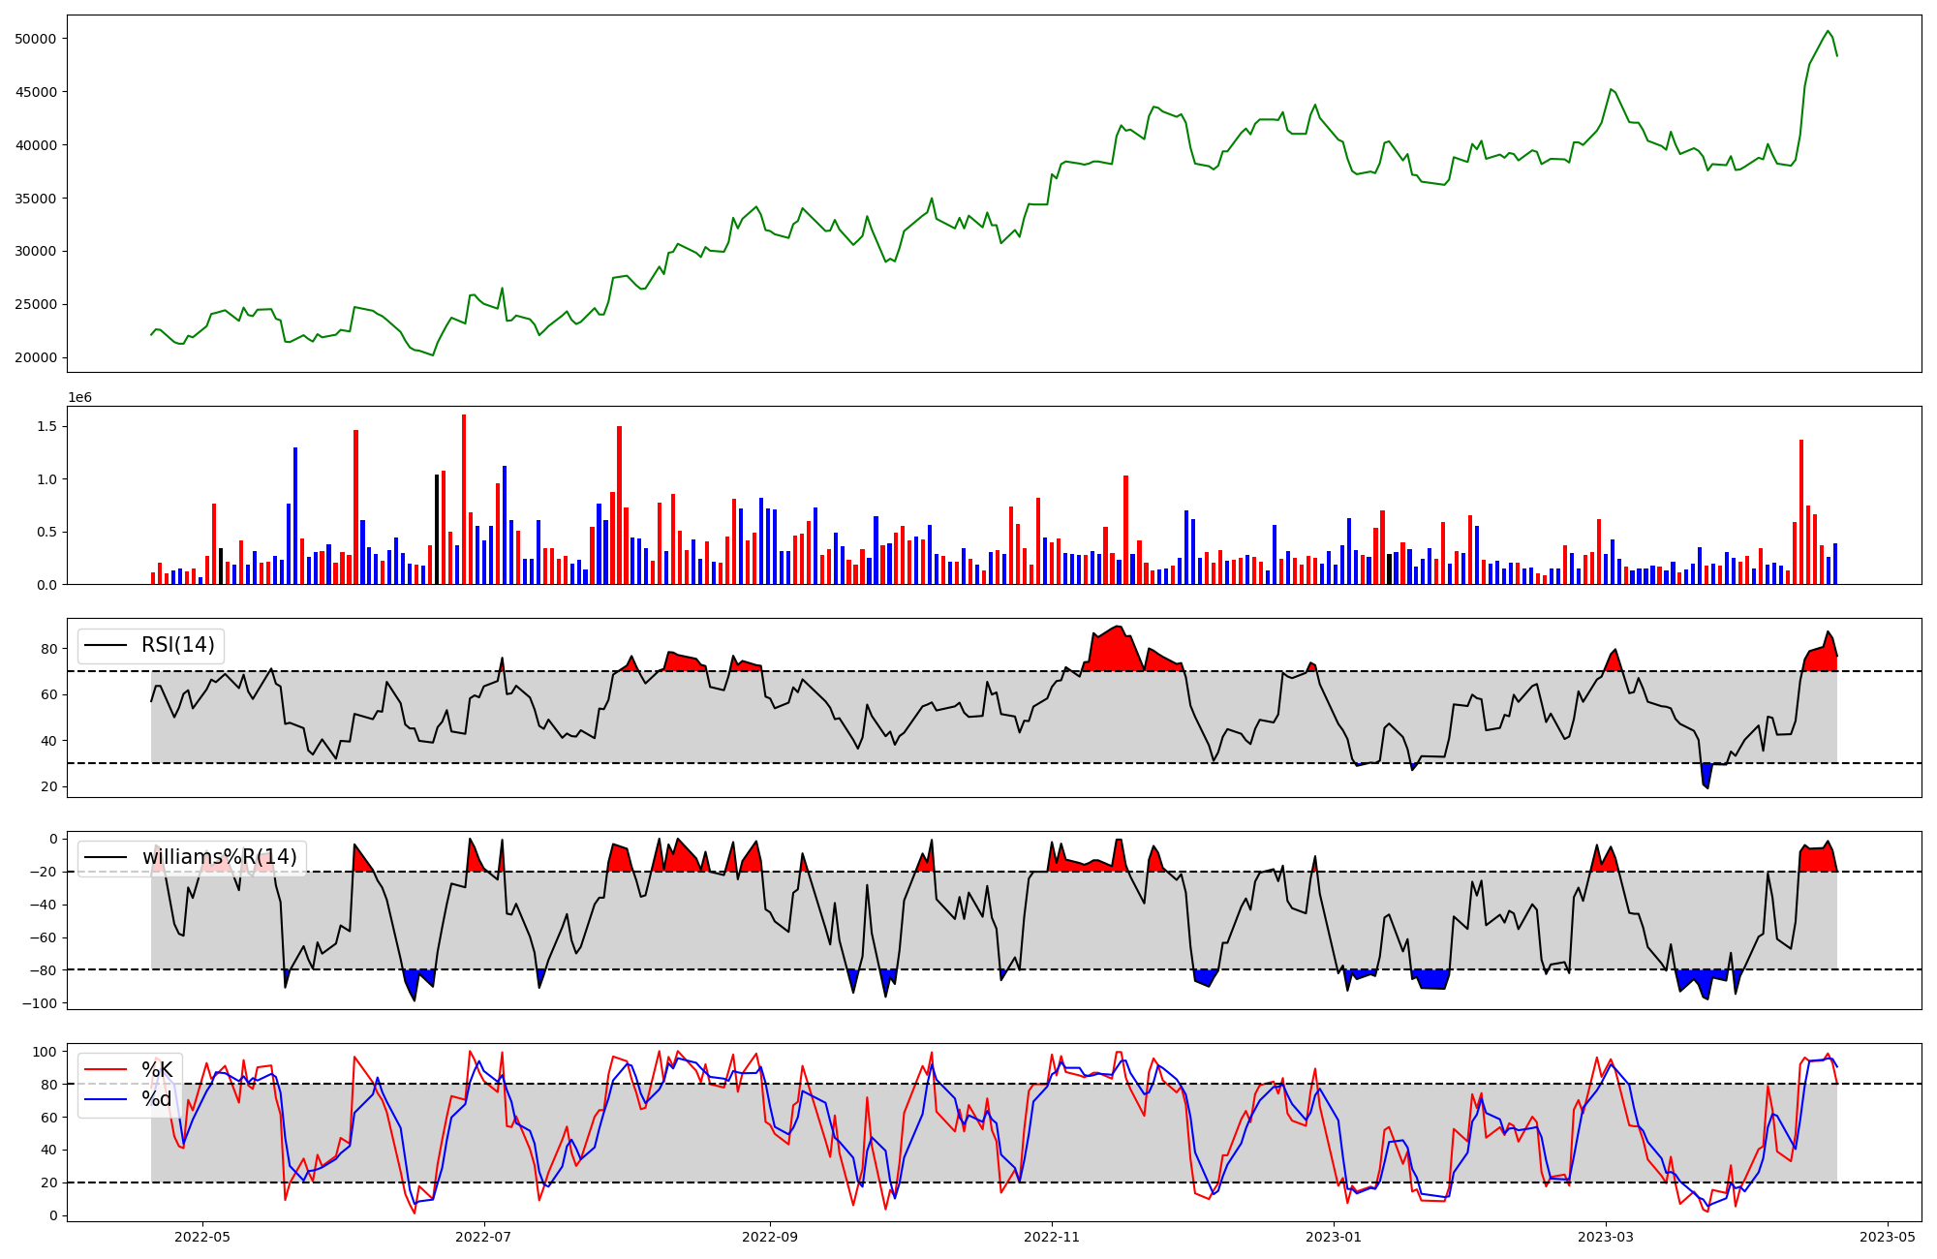Screen dimensions: 1937x1259
Task: Click the highest peak of the green price line
Action: click(x=1828, y=31)
